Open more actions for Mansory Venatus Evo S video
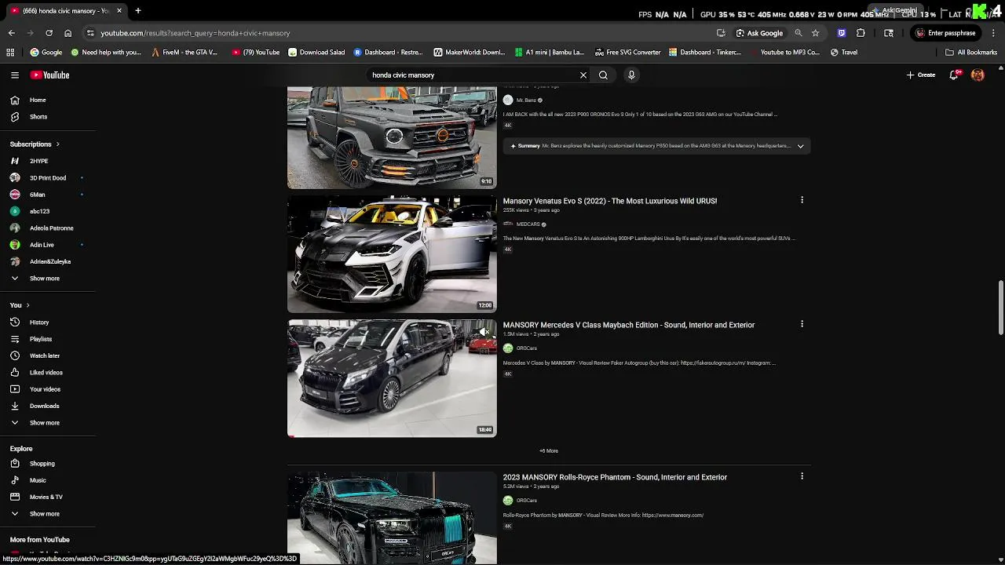This screenshot has height=565, width=1005. tap(802, 200)
